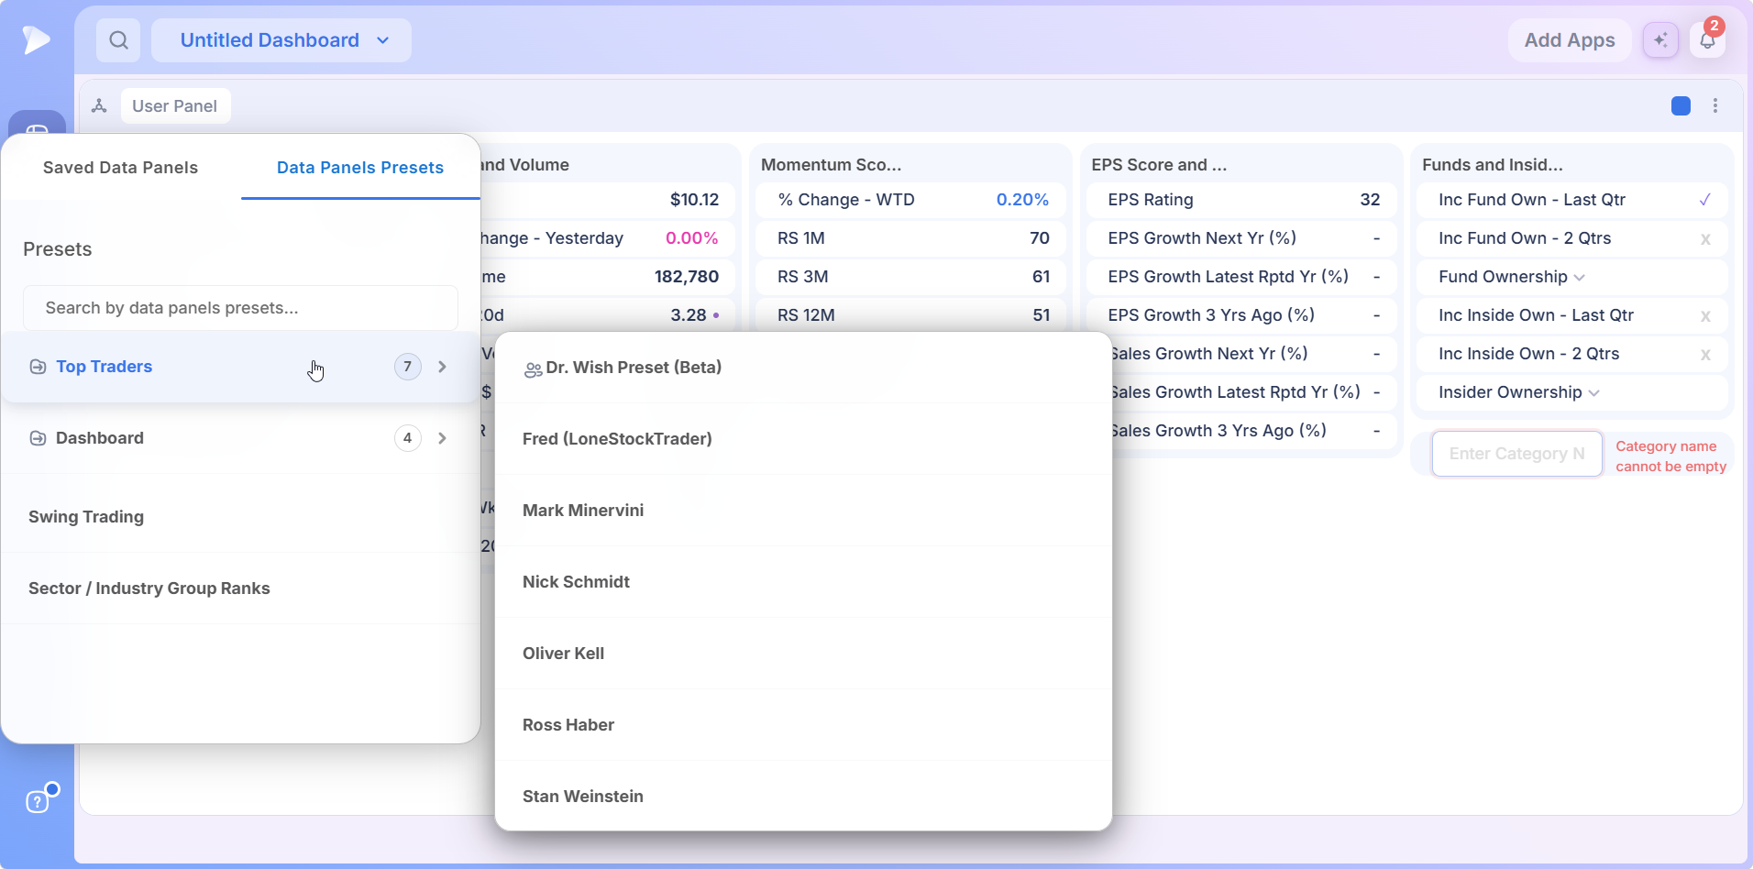
Task: Click the EPS Score and ... category title
Action: click(x=1159, y=165)
